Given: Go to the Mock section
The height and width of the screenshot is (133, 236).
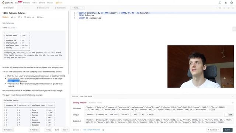Looking at the screenshot, I should pos(34,3).
